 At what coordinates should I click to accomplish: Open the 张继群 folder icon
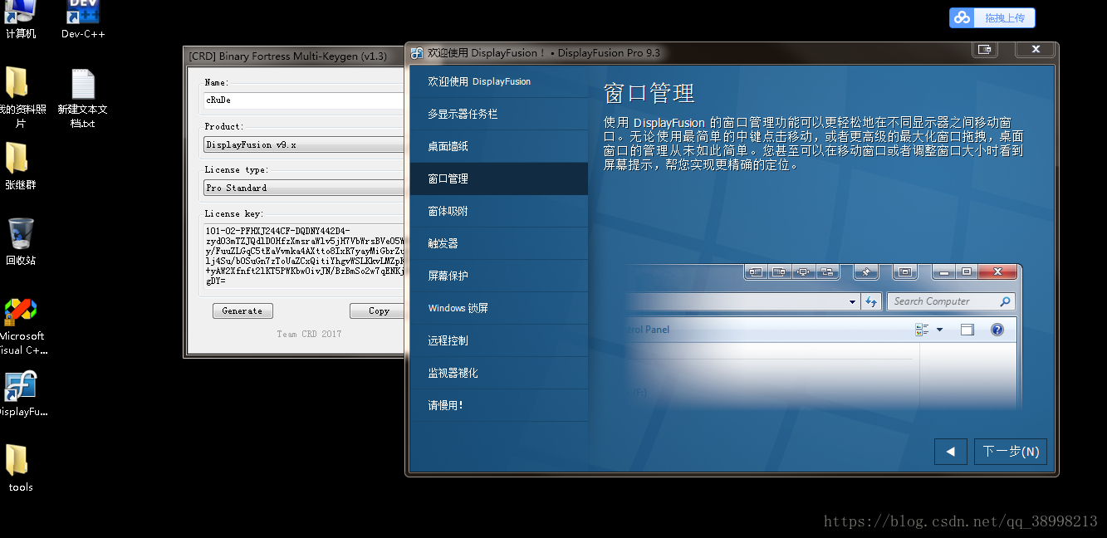click(20, 165)
